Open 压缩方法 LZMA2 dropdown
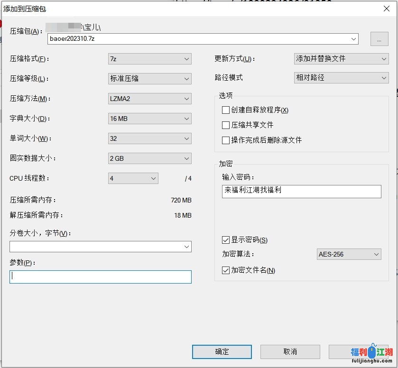This screenshot has height=368, width=398. (x=149, y=99)
